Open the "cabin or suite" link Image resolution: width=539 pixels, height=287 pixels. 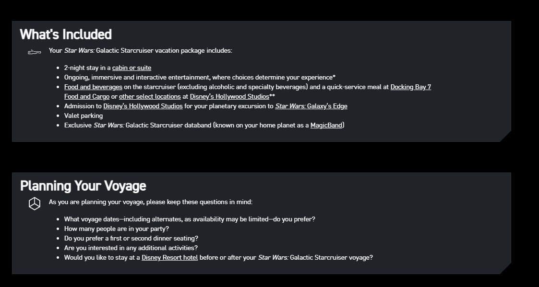pyautogui.click(x=132, y=68)
